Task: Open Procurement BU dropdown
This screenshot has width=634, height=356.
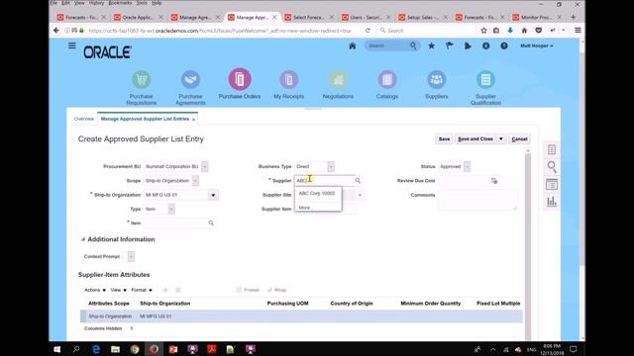Action: point(205,167)
